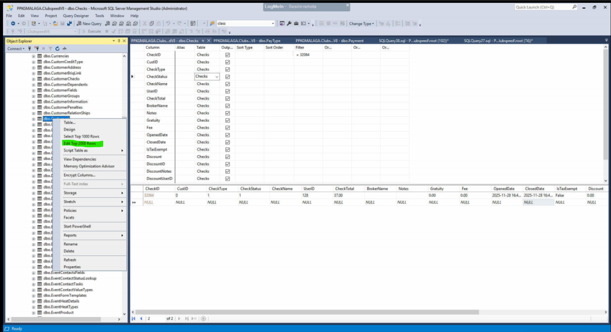
Task: Select Edit Top 2000 Rows menu entry
Action: 80,143
